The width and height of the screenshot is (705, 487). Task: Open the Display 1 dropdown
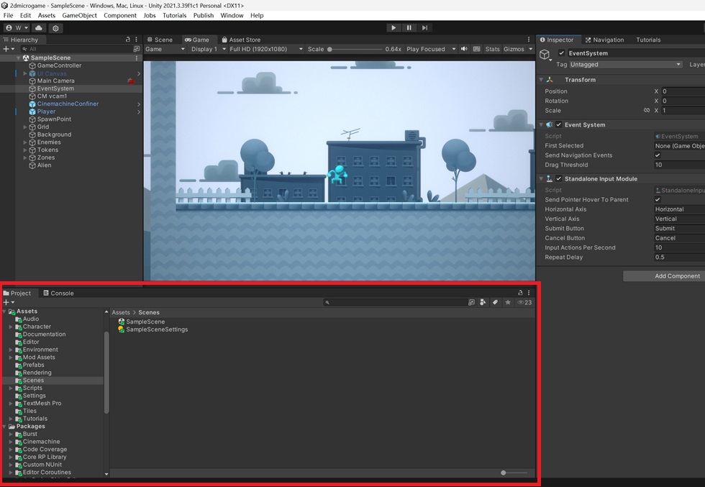pos(208,49)
